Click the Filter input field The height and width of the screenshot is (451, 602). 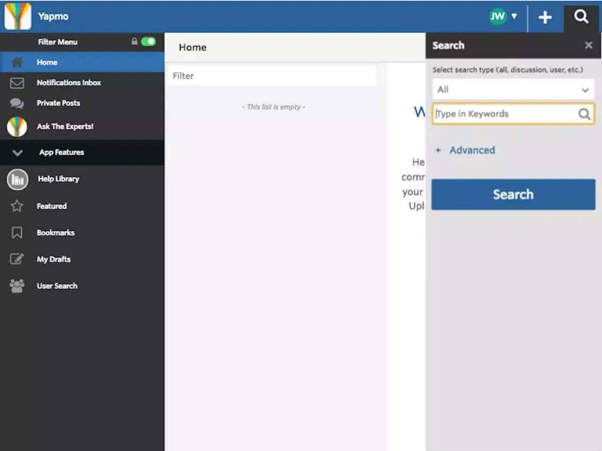coord(272,76)
